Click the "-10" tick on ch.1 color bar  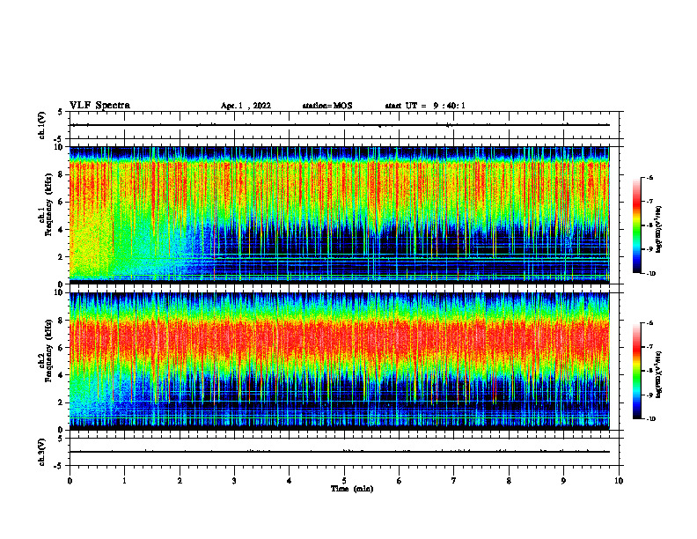click(650, 274)
